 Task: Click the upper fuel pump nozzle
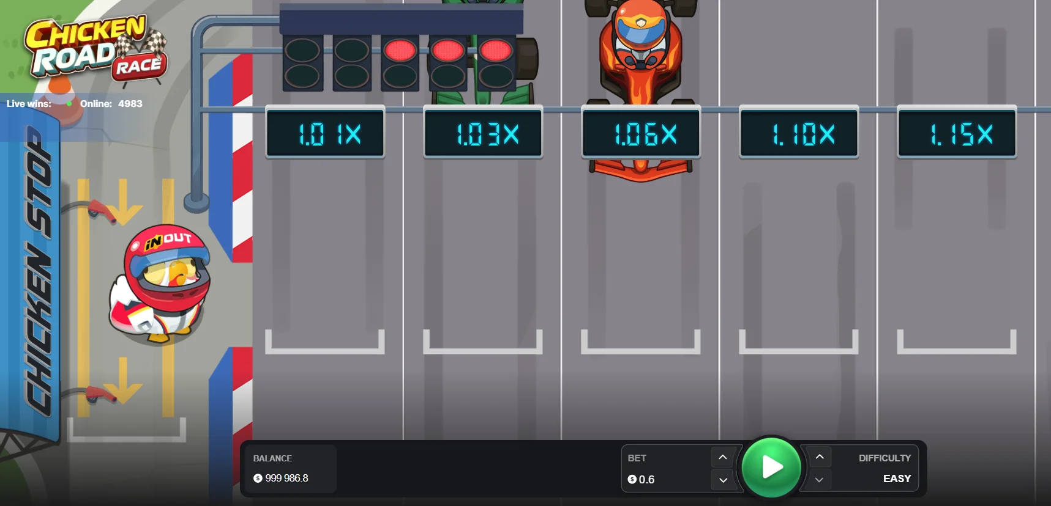tap(101, 210)
